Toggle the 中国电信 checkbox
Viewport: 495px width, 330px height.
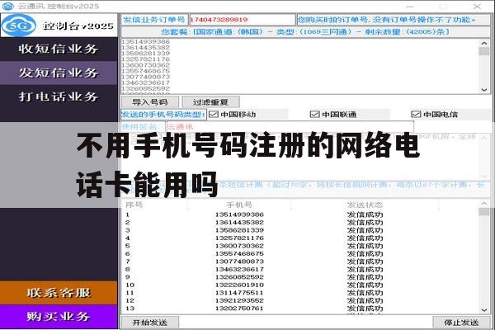(x=416, y=114)
